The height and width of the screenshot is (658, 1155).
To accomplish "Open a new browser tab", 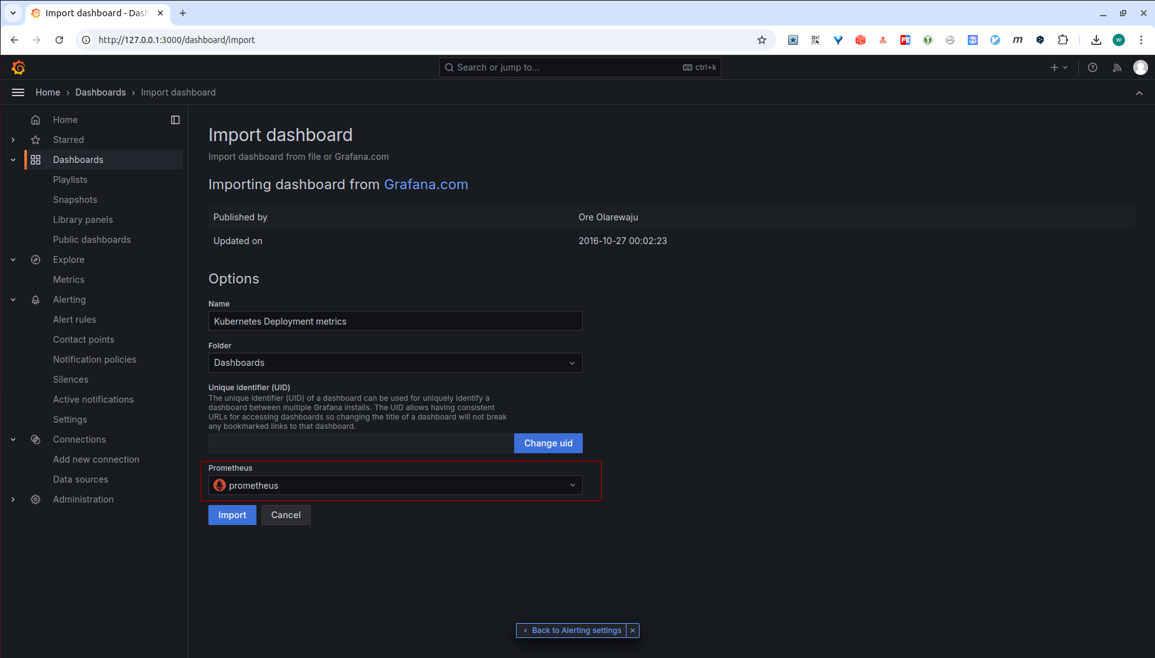I will coord(183,13).
